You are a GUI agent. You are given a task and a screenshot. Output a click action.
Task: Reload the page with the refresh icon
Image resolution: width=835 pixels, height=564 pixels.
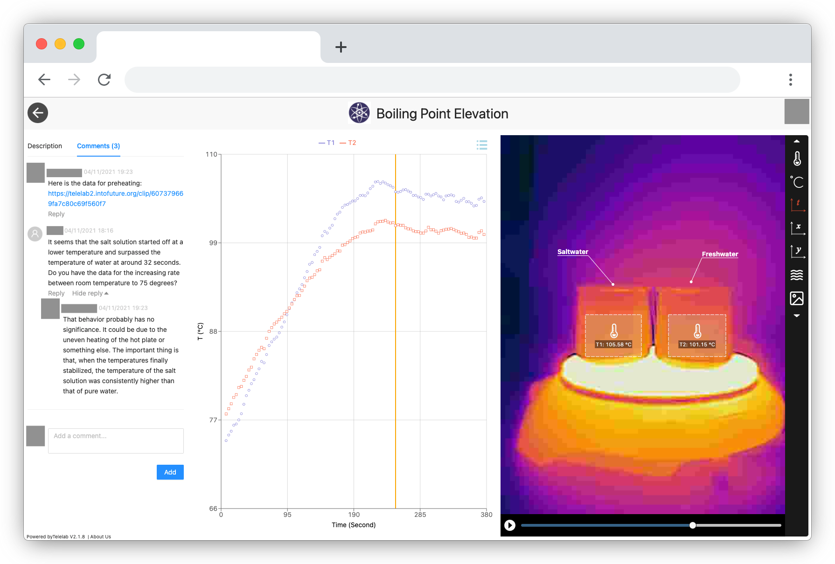coord(104,80)
